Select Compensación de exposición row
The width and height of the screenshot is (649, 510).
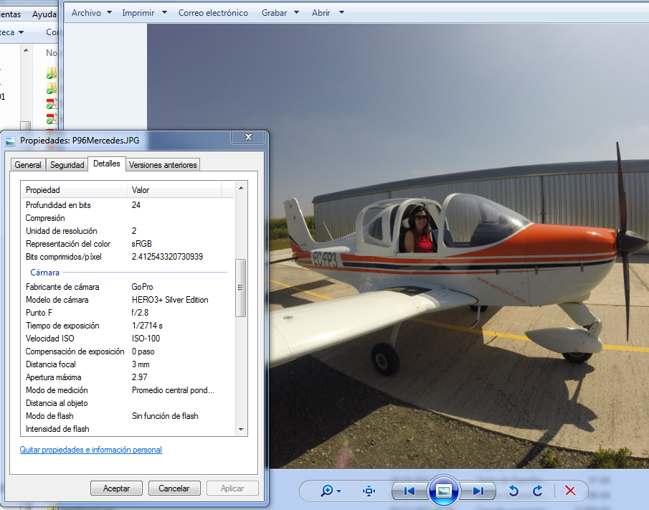tap(128, 351)
